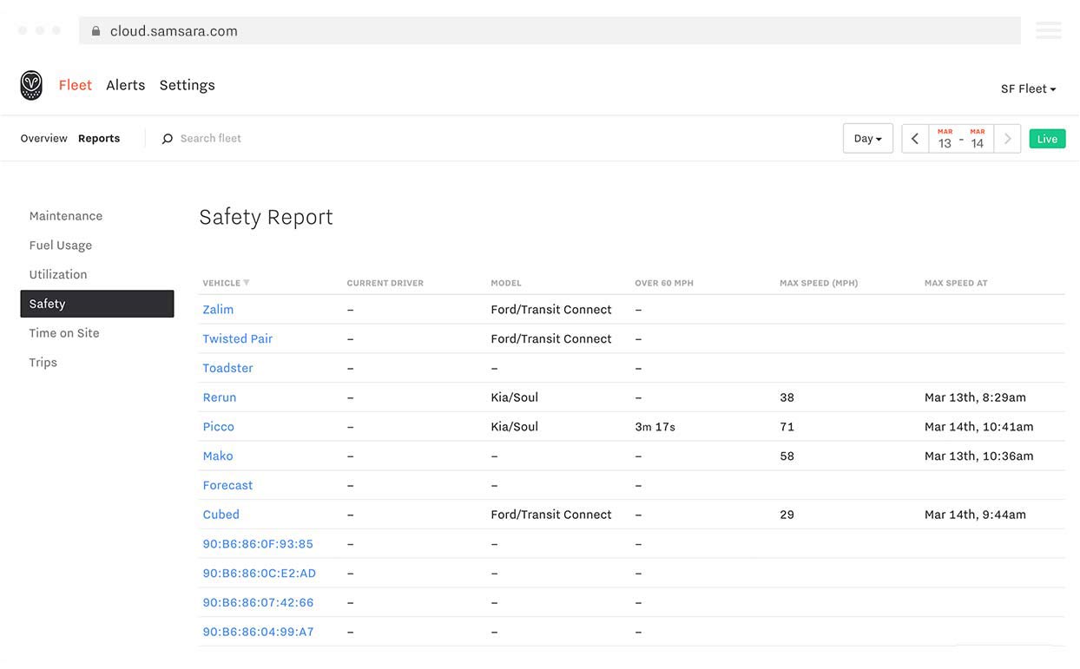Click the Mar 13th, 8:29am timestamp
The width and height of the screenshot is (1080, 669).
point(975,397)
